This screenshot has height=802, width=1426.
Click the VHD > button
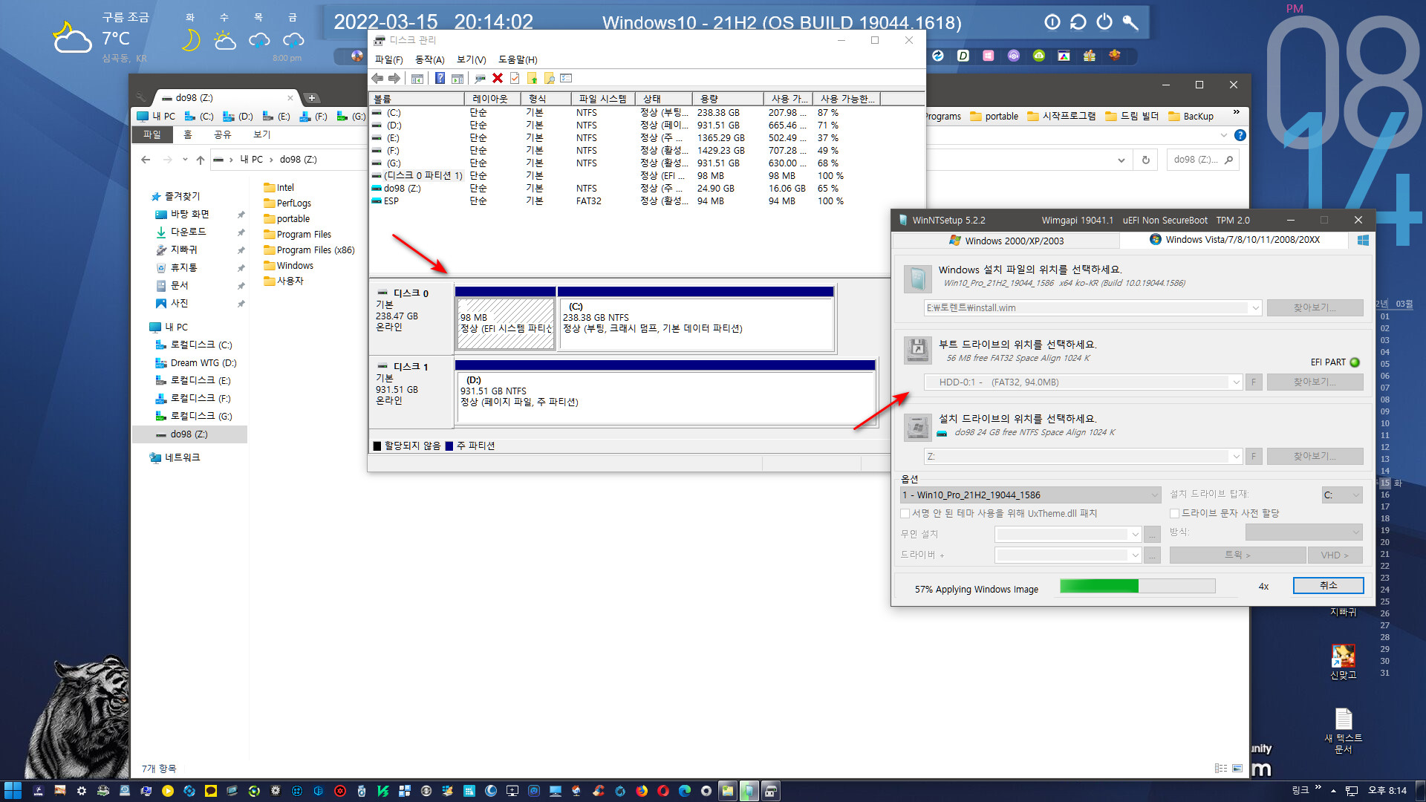(x=1335, y=555)
